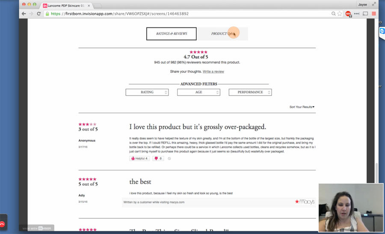This screenshot has width=385, height=234.
Task: Toggle fullscreen arrows in title bar
Action: (374, 4)
